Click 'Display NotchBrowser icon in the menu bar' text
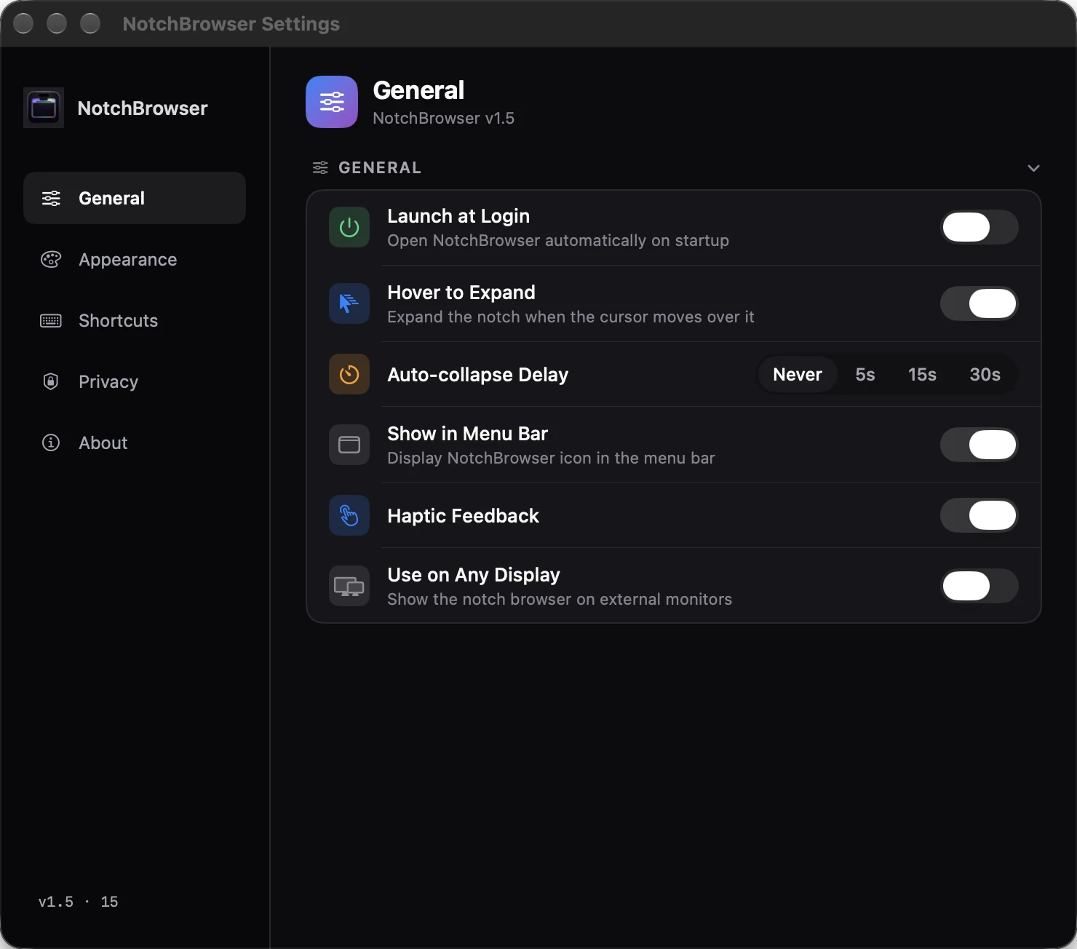1077x949 pixels. pyautogui.click(x=551, y=458)
